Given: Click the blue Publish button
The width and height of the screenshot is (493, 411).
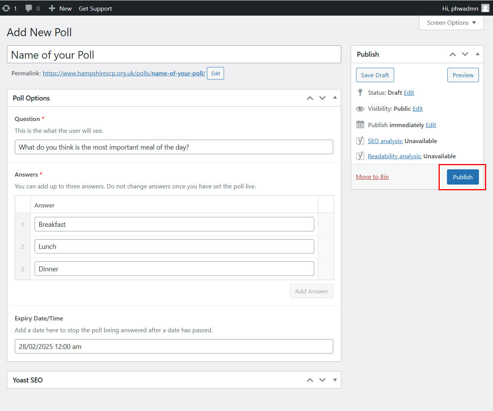Looking at the screenshot, I should tap(463, 177).
